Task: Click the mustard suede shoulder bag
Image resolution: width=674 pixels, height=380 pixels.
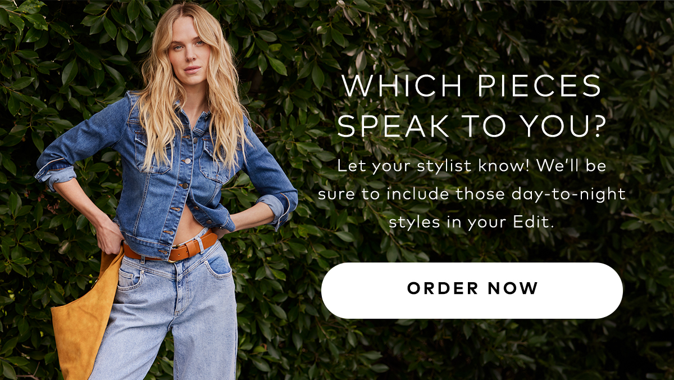Action: coord(84,320)
